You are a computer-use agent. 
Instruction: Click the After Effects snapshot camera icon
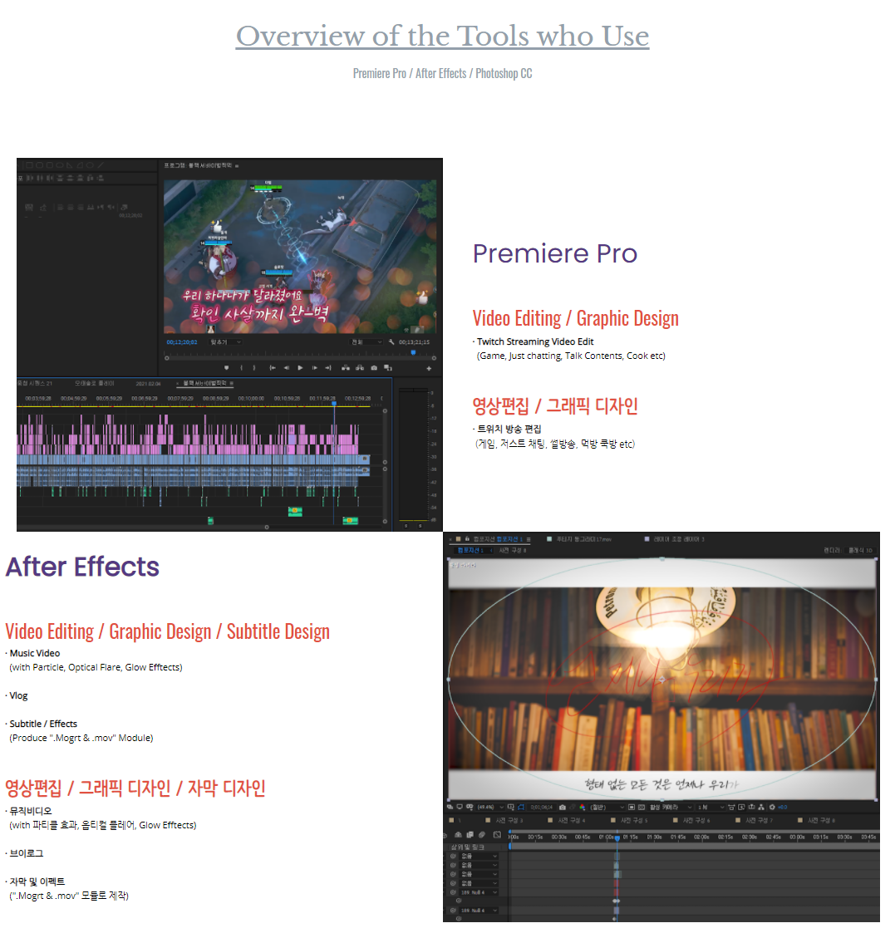563,808
